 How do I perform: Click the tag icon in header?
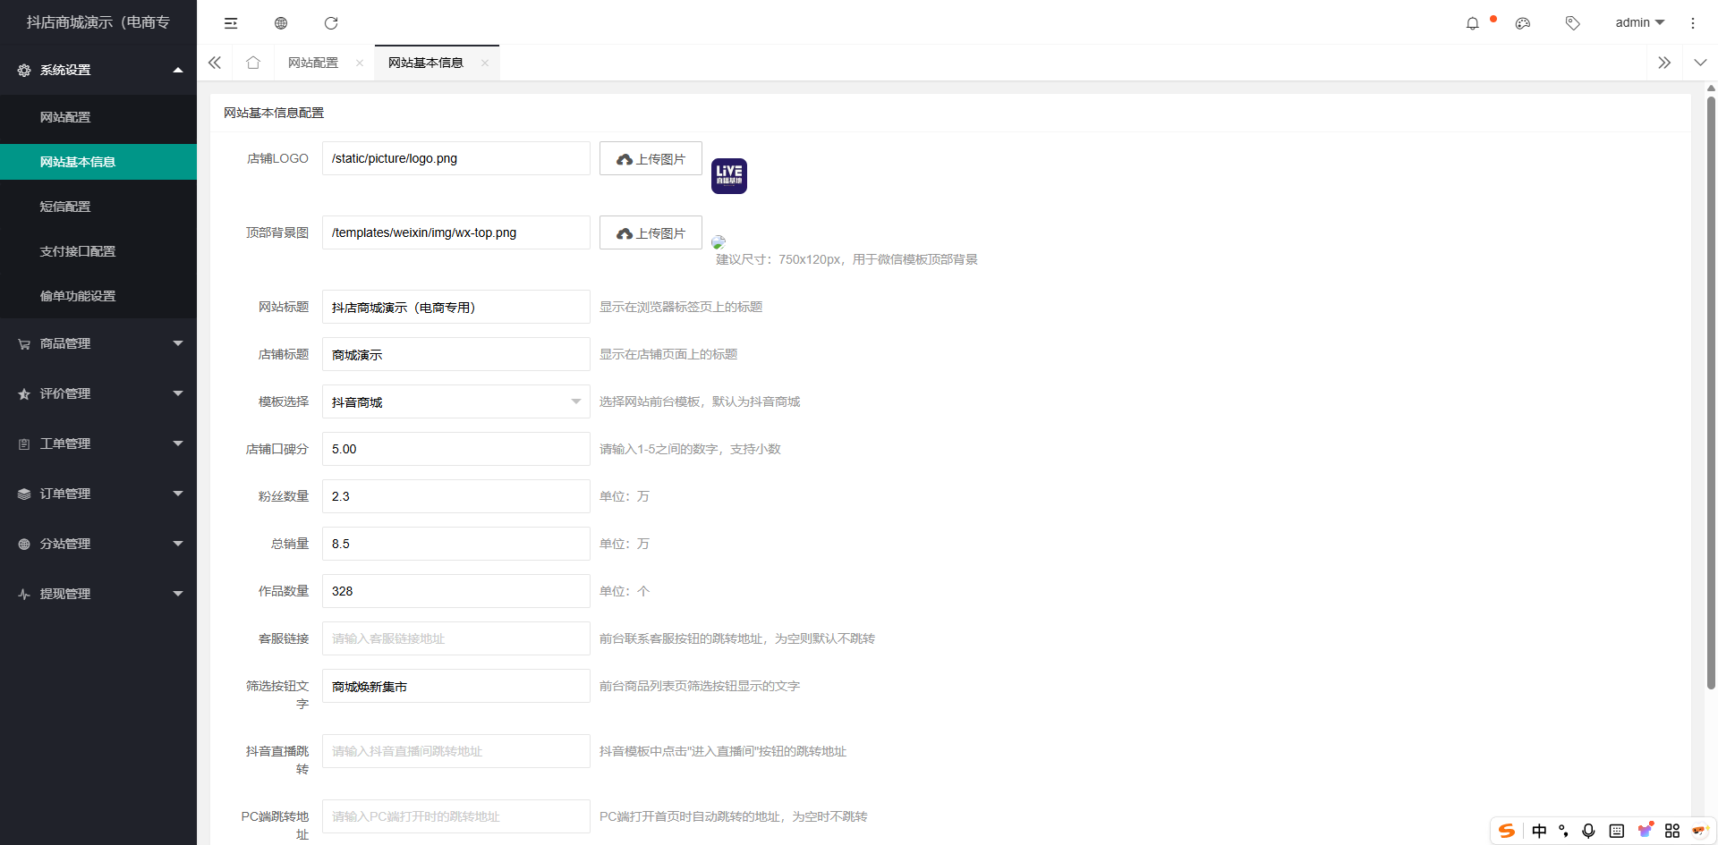(1572, 23)
